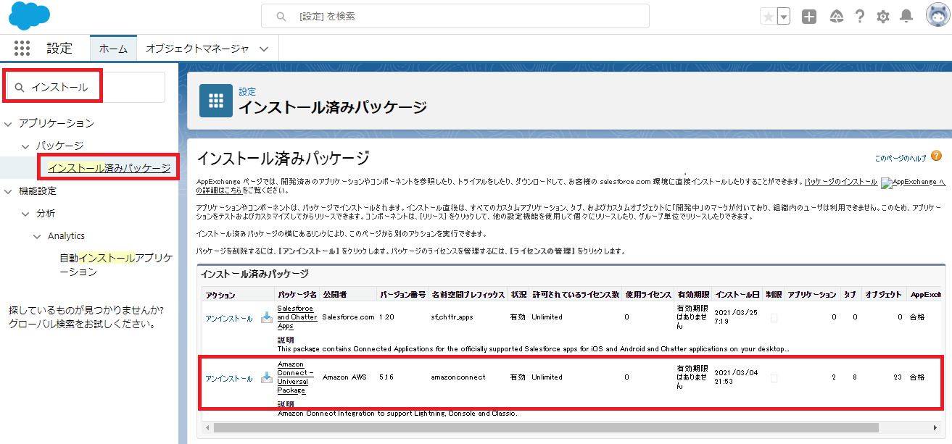Click the magnifier in the Quick Find box
The width and height of the screenshot is (952, 444).
[20, 88]
